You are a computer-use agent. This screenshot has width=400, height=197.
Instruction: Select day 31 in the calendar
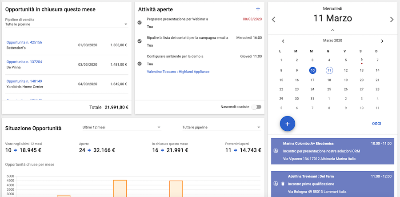point(312,99)
